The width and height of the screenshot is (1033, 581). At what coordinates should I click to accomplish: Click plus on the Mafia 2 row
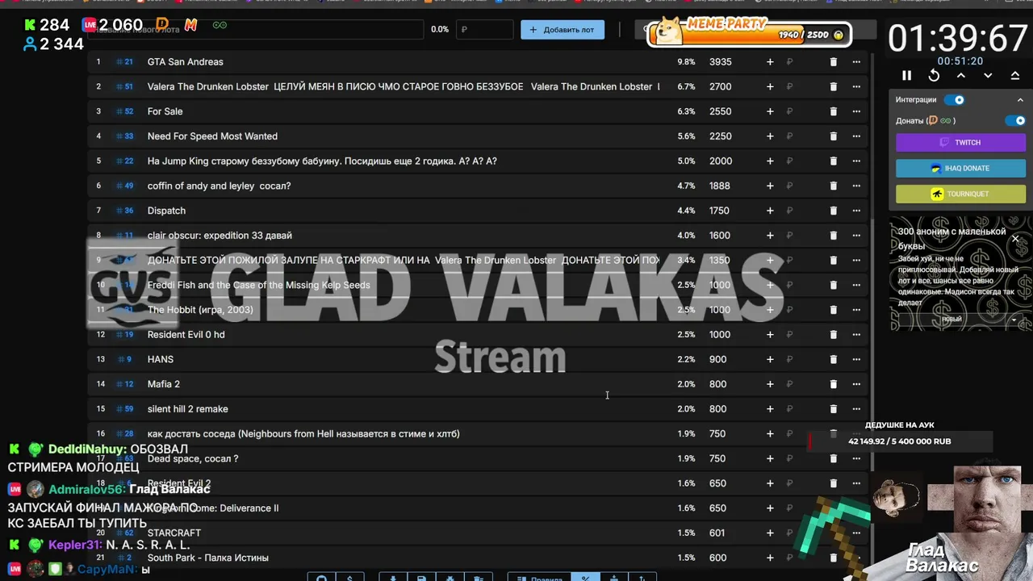point(770,384)
